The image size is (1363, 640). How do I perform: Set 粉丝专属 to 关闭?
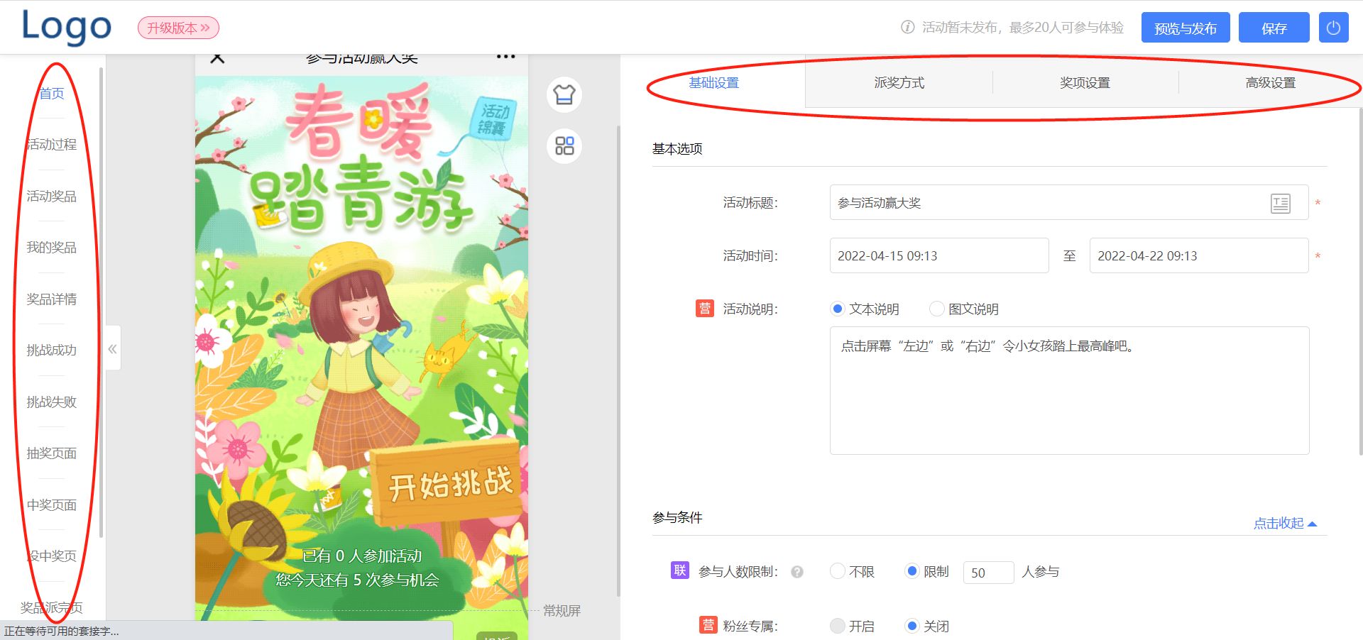[927, 627]
